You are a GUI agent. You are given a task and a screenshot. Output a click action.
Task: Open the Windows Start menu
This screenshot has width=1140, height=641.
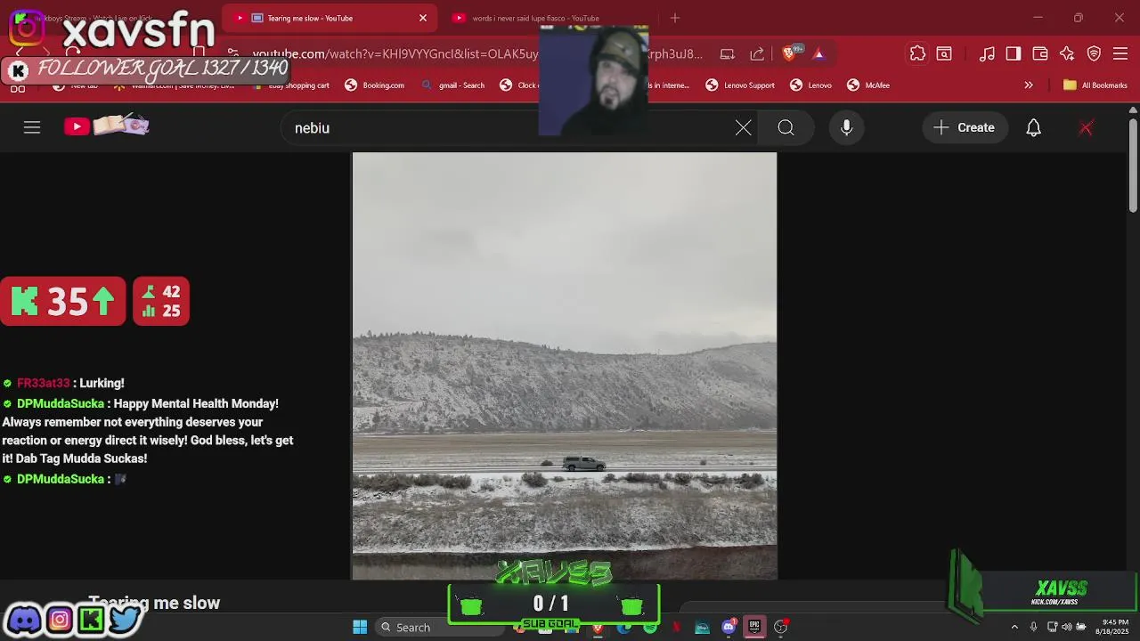pyautogui.click(x=360, y=627)
